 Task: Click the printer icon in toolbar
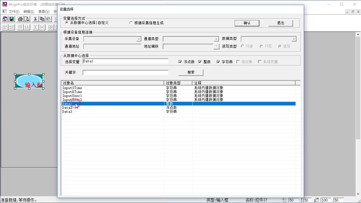20,19
